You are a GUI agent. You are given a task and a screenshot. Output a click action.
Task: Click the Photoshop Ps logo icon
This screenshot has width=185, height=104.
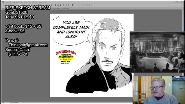[x=3, y=2]
